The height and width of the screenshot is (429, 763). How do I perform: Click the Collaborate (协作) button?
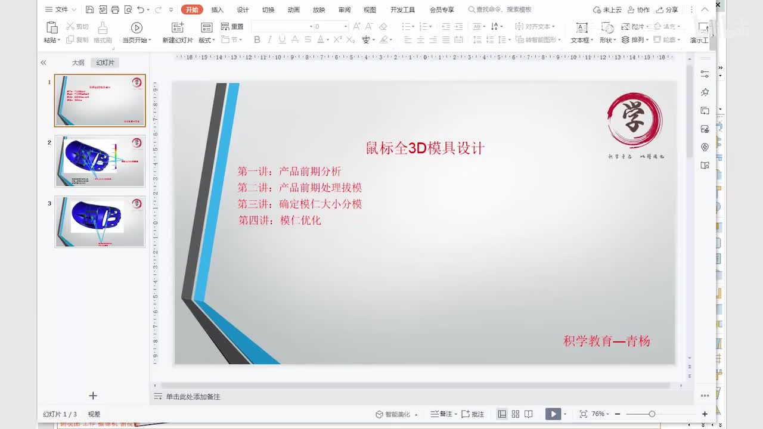pos(638,10)
